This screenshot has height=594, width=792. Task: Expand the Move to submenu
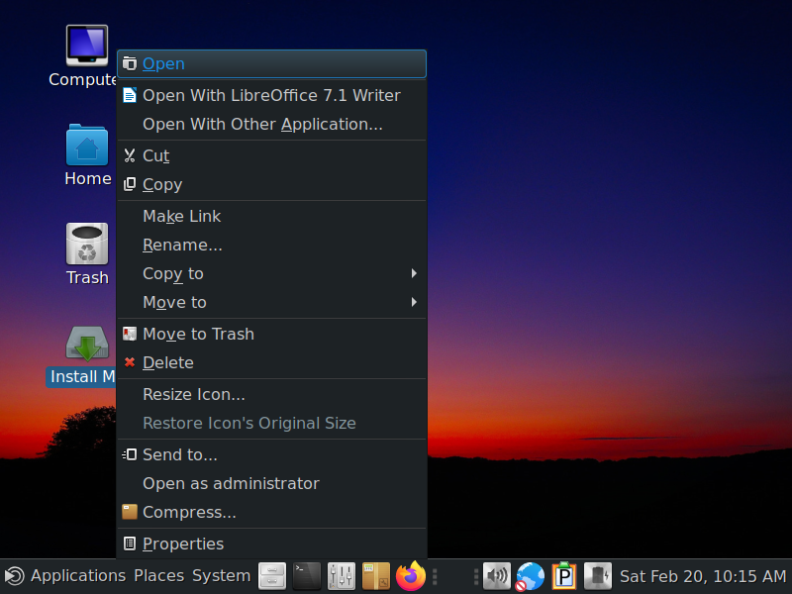coord(271,303)
